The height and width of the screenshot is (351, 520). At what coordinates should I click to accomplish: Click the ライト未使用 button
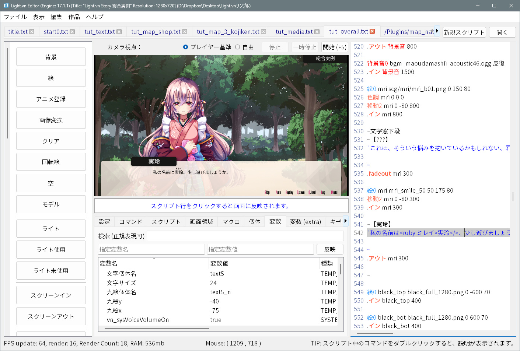coord(51,271)
